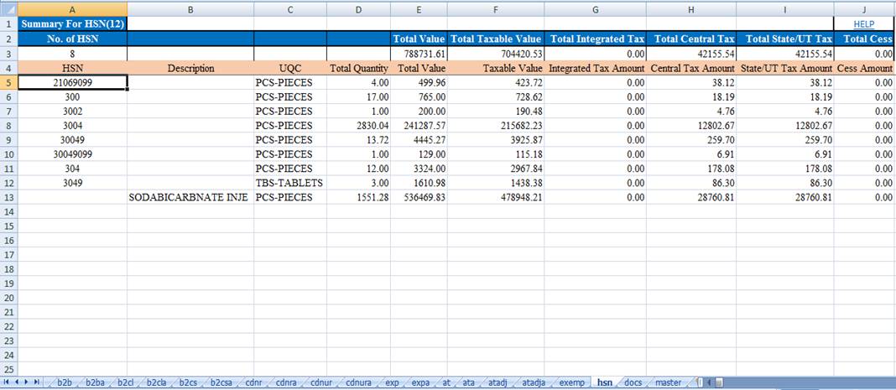Select row 13 header
This screenshot has width=896, height=390.
coord(8,197)
